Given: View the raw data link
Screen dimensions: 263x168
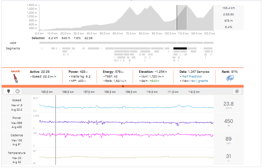Looking at the screenshot, I should (x=193, y=81).
